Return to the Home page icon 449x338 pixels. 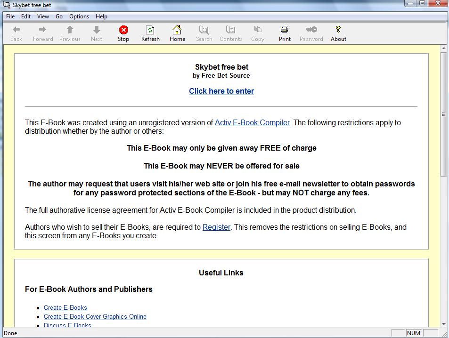[x=177, y=30]
